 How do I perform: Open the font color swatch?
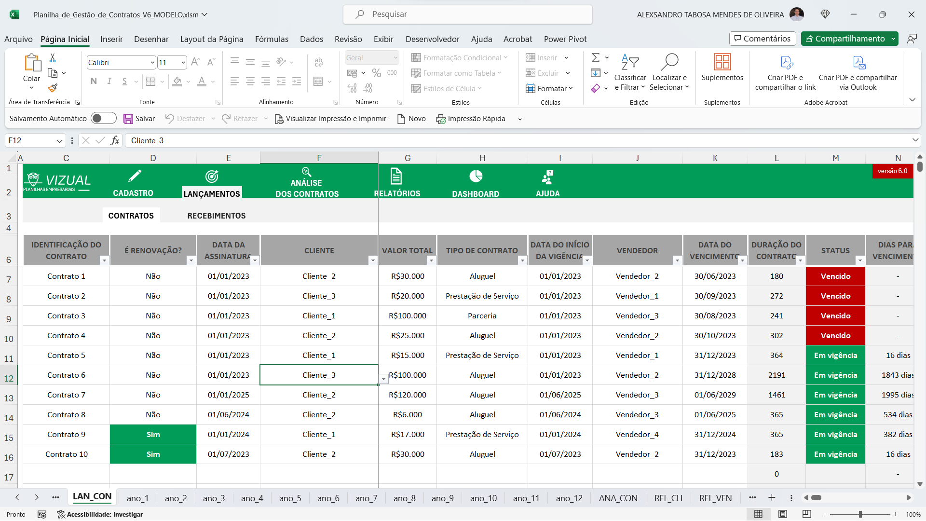click(x=202, y=81)
